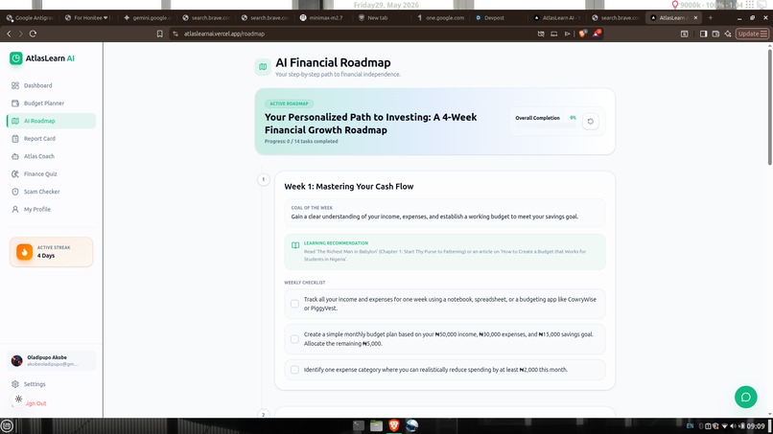Click the Sign Out link
Viewport: 773px width, 434px height.
[36, 403]
